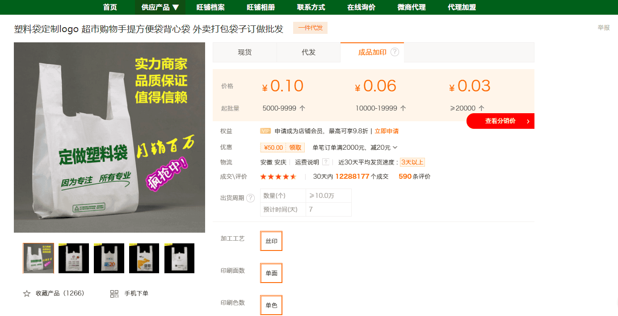This screenshot has width=618, height=316.
Task: Switch to the 代发 tab
Action: click(309, 52)
